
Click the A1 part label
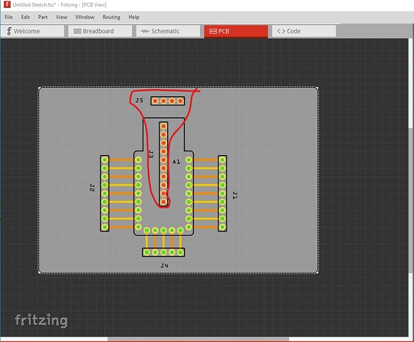click(x=176, y=162)
